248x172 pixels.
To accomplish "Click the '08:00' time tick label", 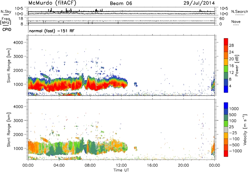I will click(x=90, y=165).
